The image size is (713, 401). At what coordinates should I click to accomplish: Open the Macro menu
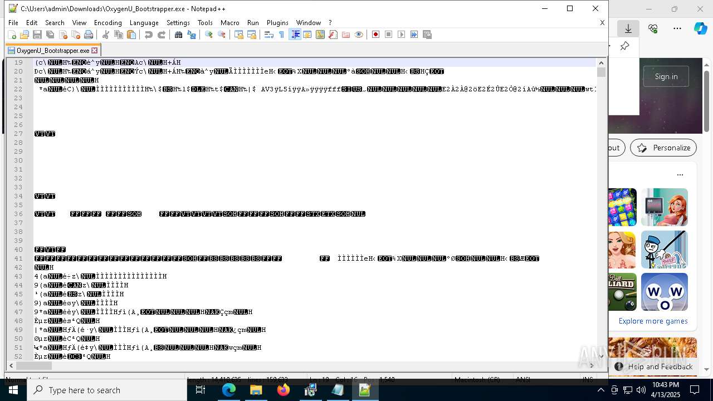(x=230, y=23)
